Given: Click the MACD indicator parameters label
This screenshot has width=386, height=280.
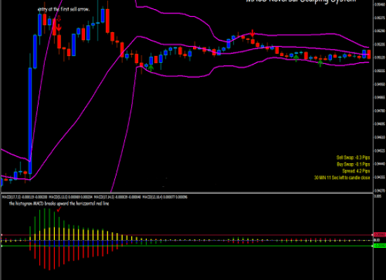Looking at the screenshot, I should [95, 197].
